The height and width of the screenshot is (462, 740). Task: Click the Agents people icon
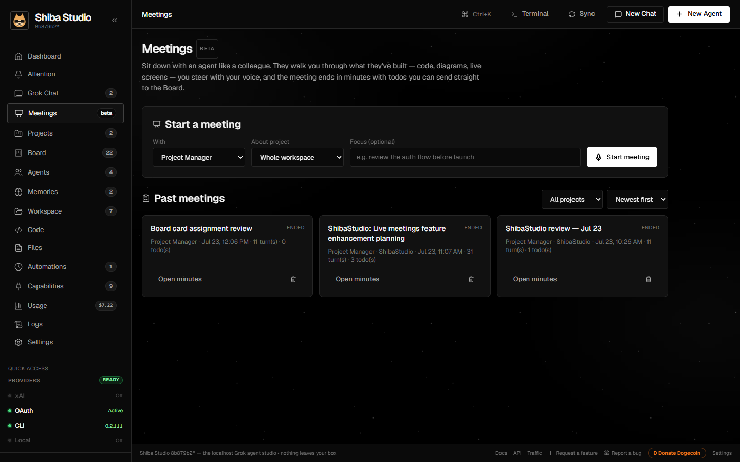click(x=18, y=172)
